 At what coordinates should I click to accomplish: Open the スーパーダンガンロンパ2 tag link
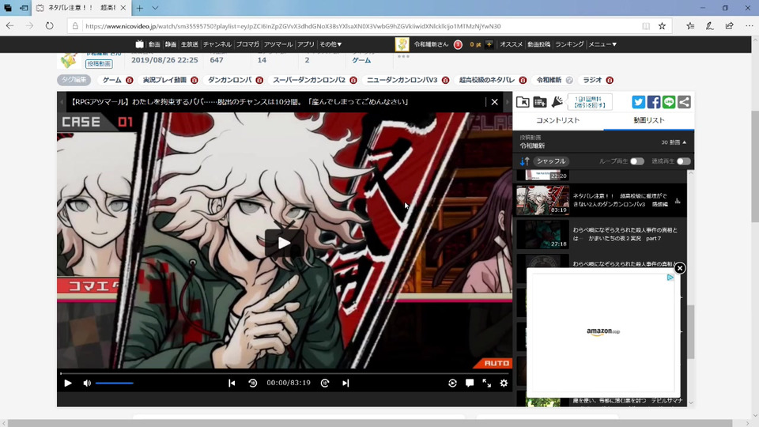click(x=309, y=80)
